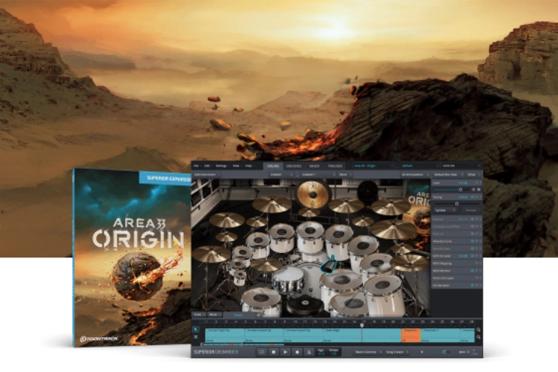Click the Level slider handle
The width and height of the screenshot is (558, 372).
click(461, 190)
